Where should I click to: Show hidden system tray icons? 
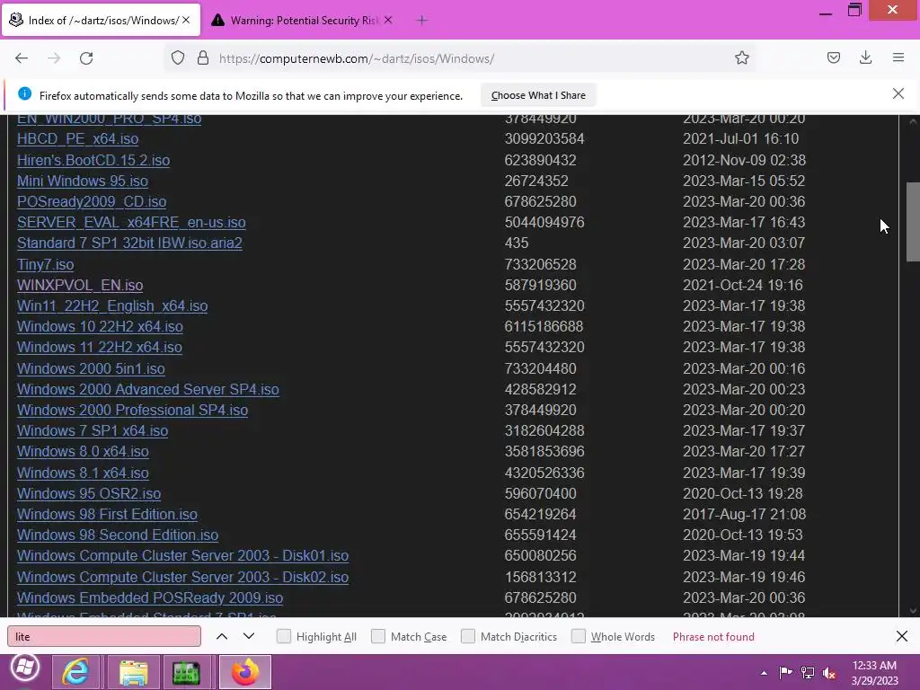coord(764,673)
